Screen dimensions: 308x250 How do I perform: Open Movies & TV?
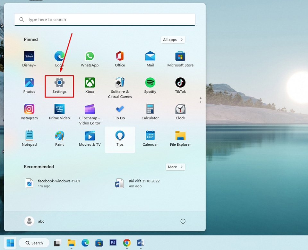(x=90, y=139)
